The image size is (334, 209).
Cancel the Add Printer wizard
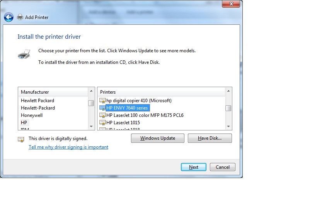[x=223, y=167]
